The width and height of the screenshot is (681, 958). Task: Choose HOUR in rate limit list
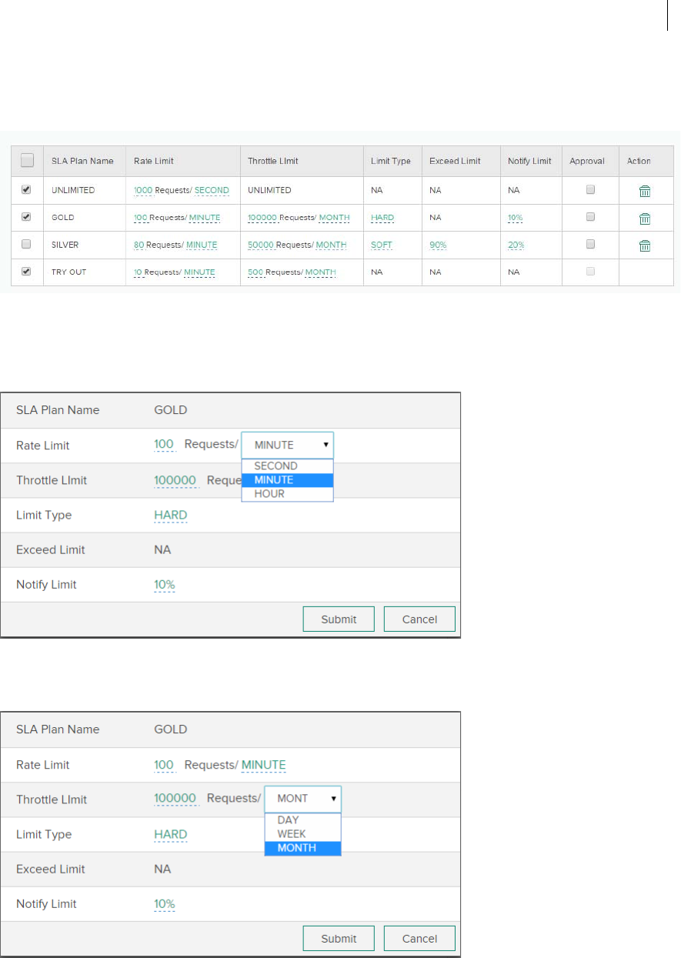coord(269,494)
